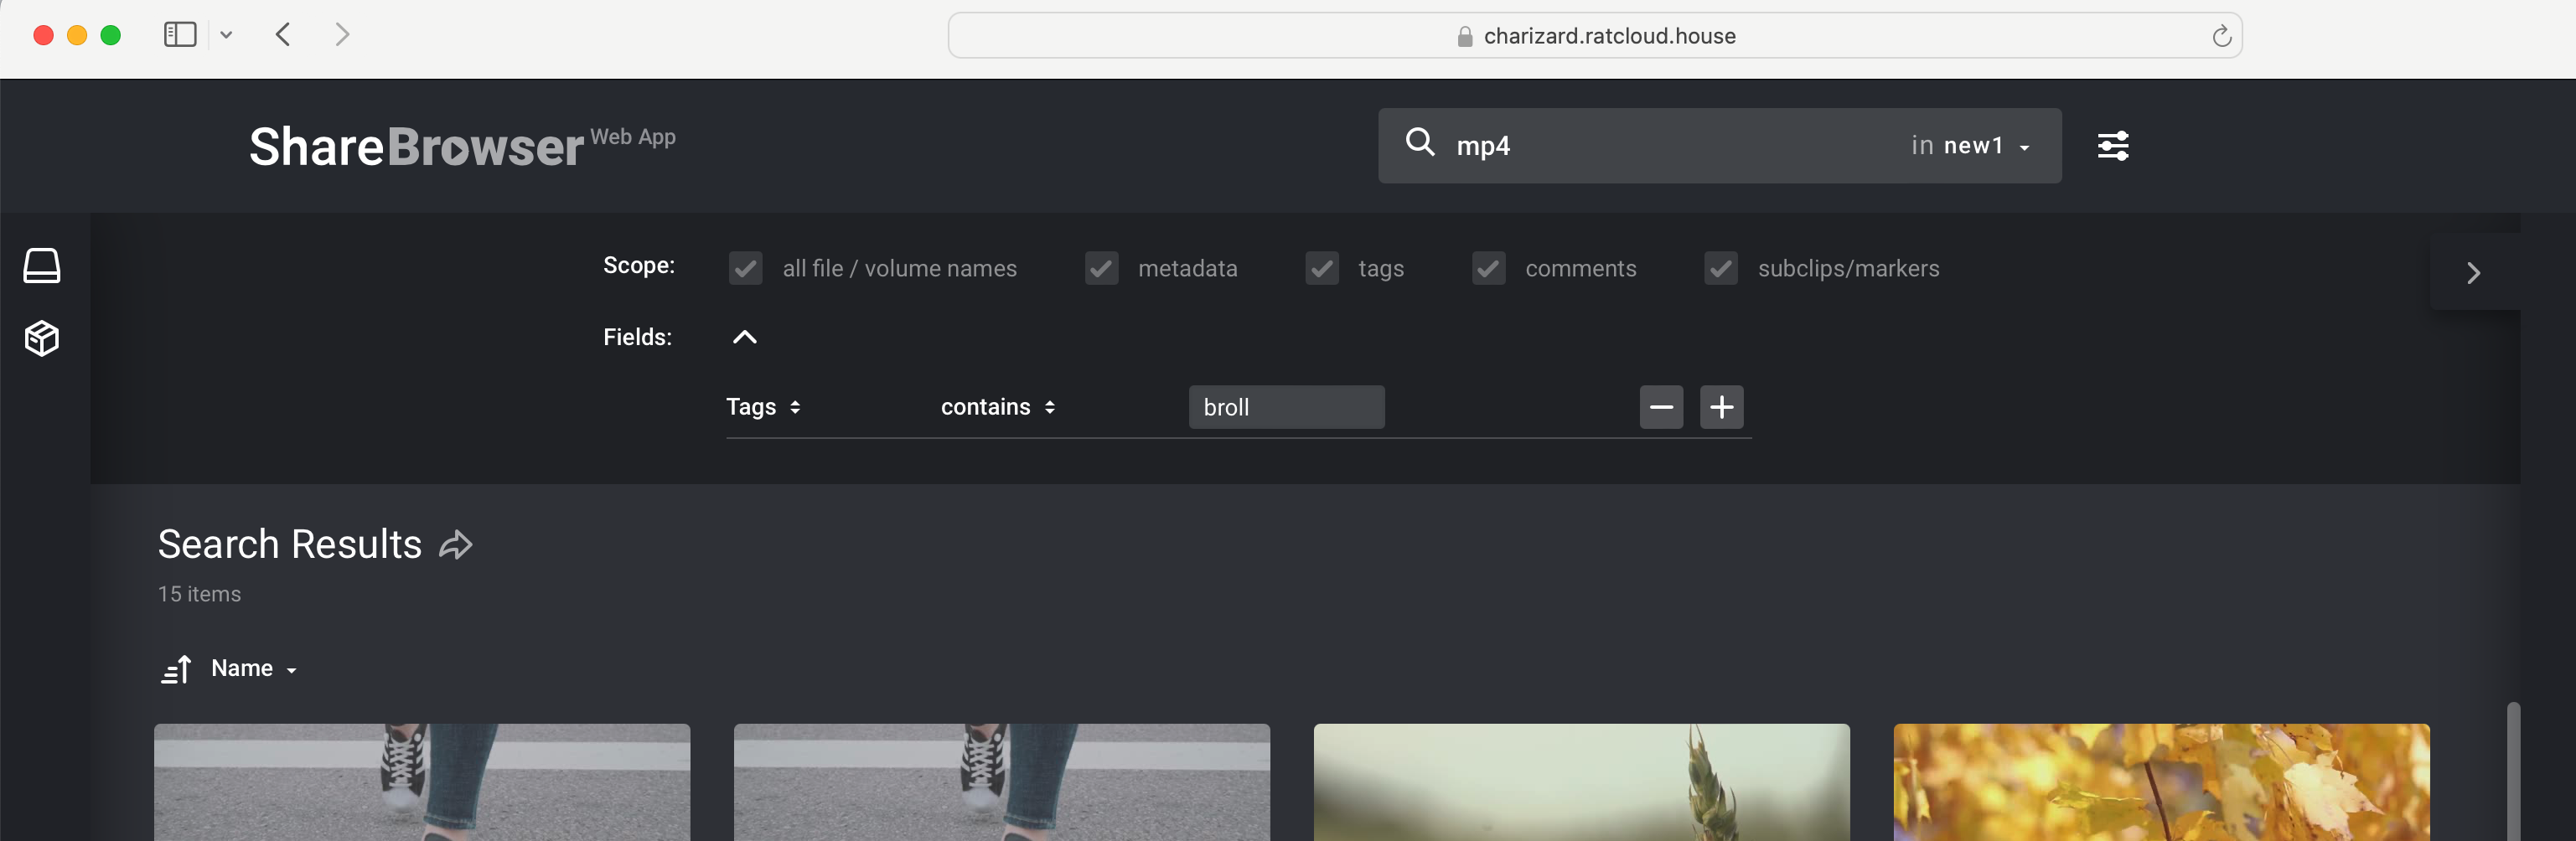2576x841 pixels.
Task: Click the 'Search Results' heading
Action: [289, 544]
